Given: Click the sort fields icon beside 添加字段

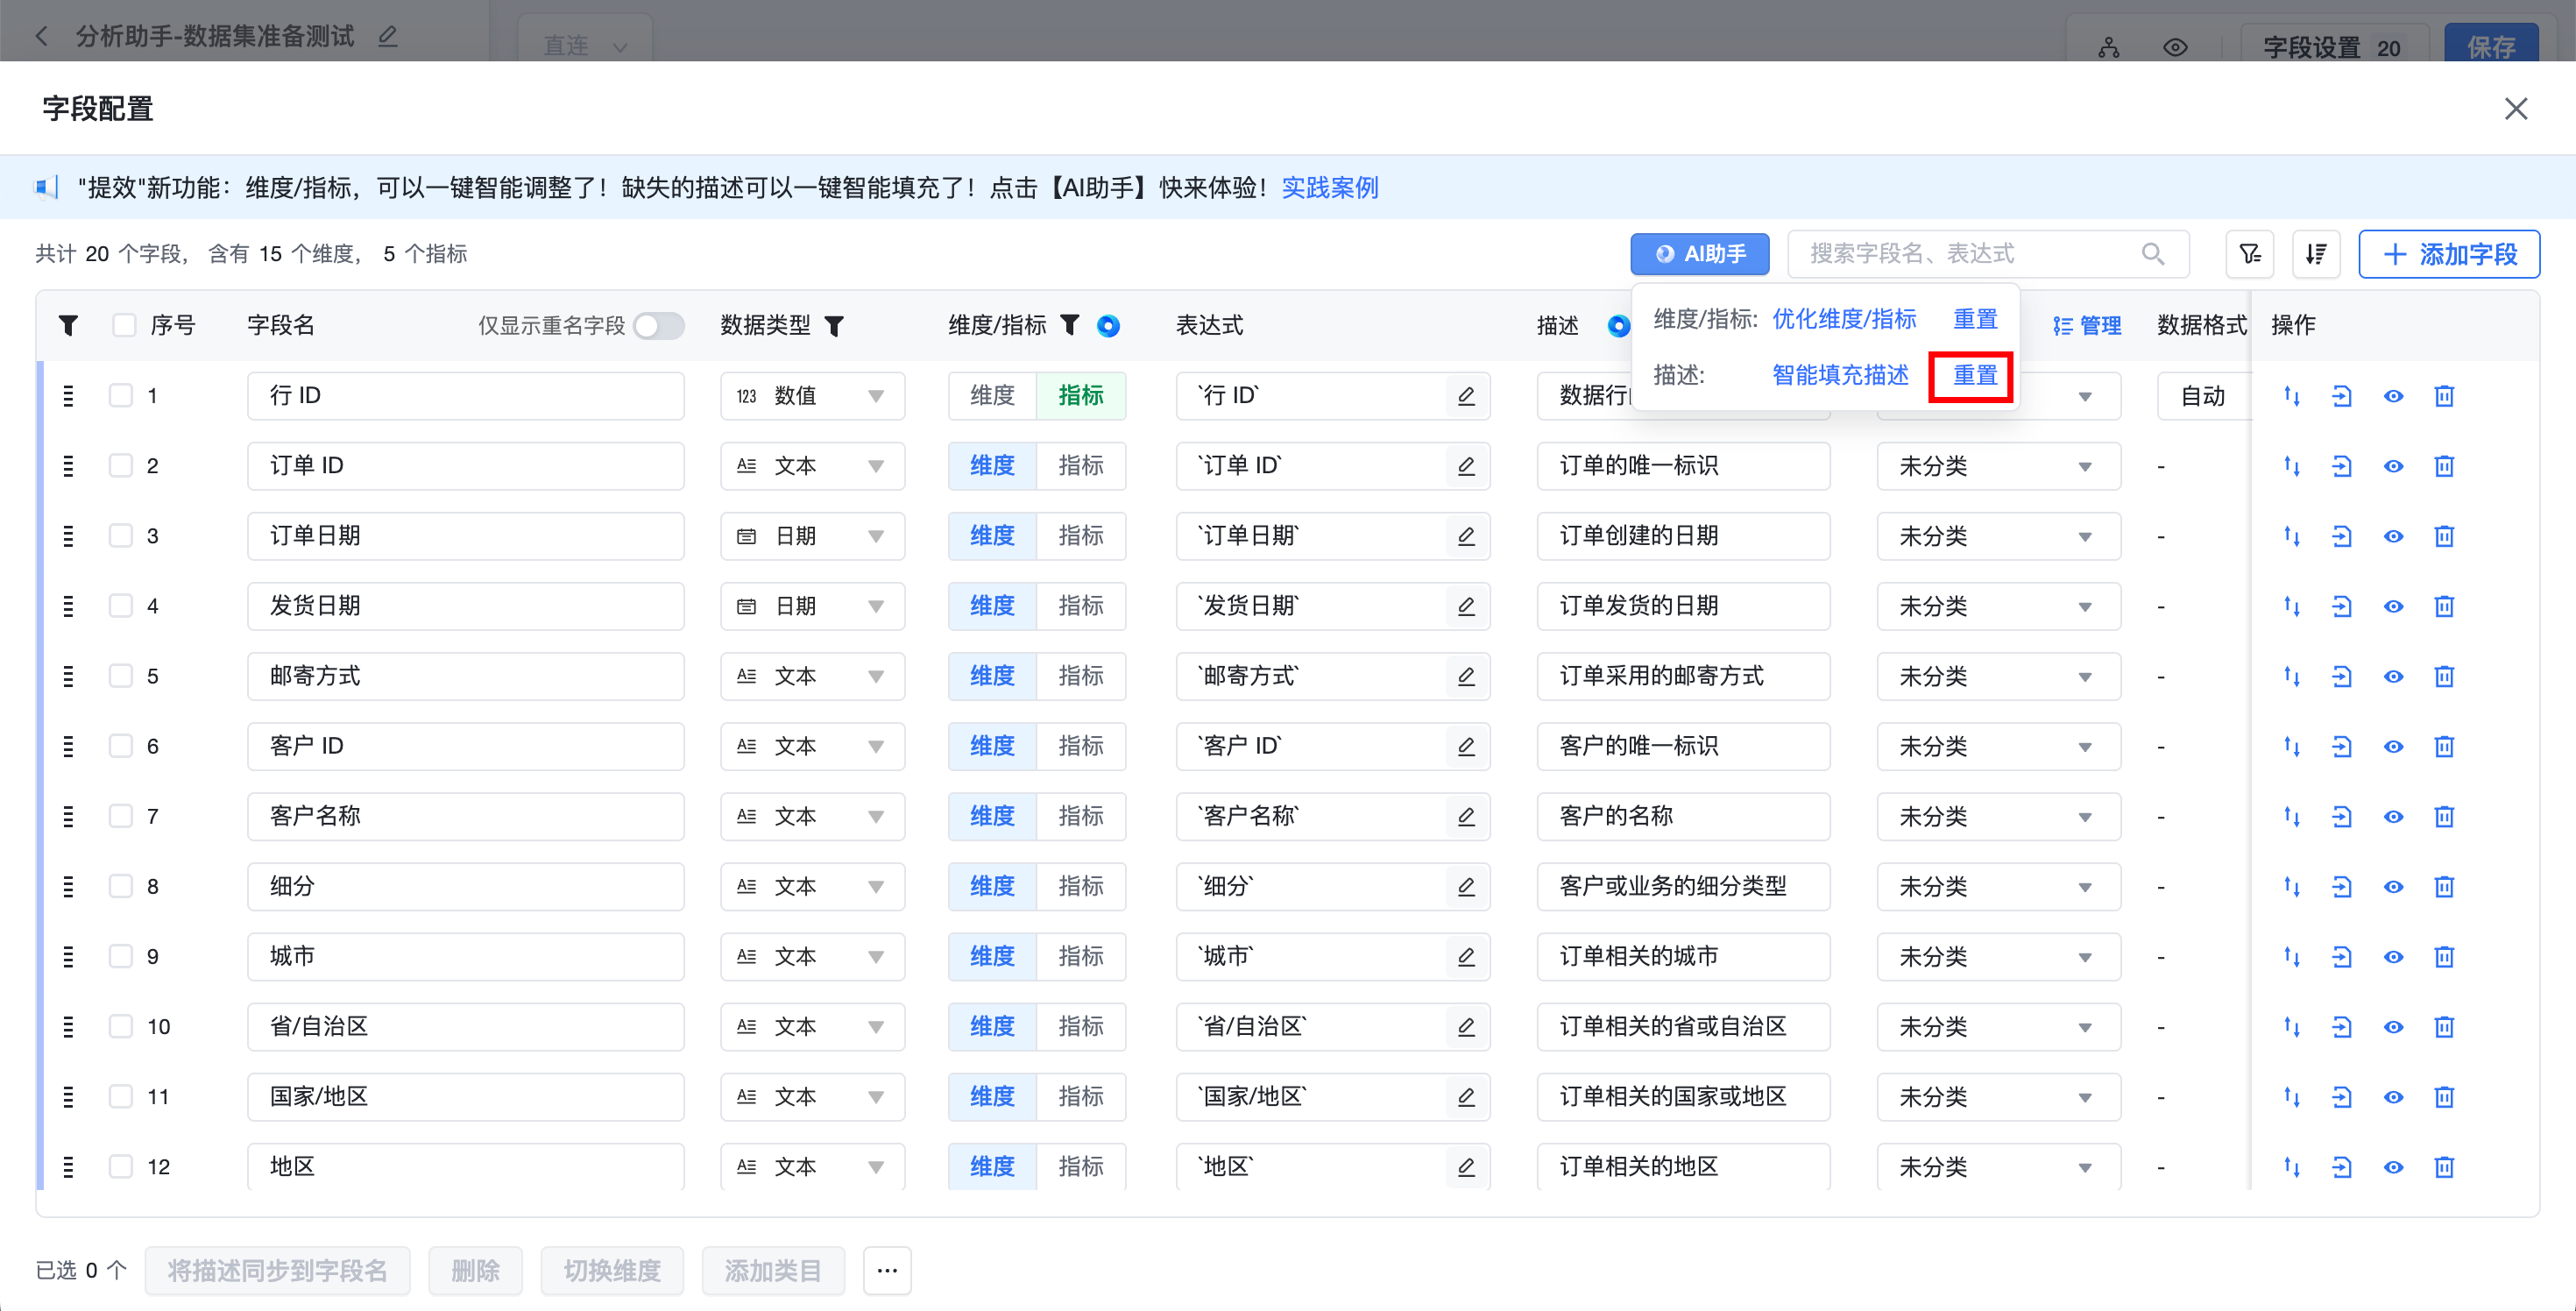Looking at the screenshot, I should (x=2316, y=254).
